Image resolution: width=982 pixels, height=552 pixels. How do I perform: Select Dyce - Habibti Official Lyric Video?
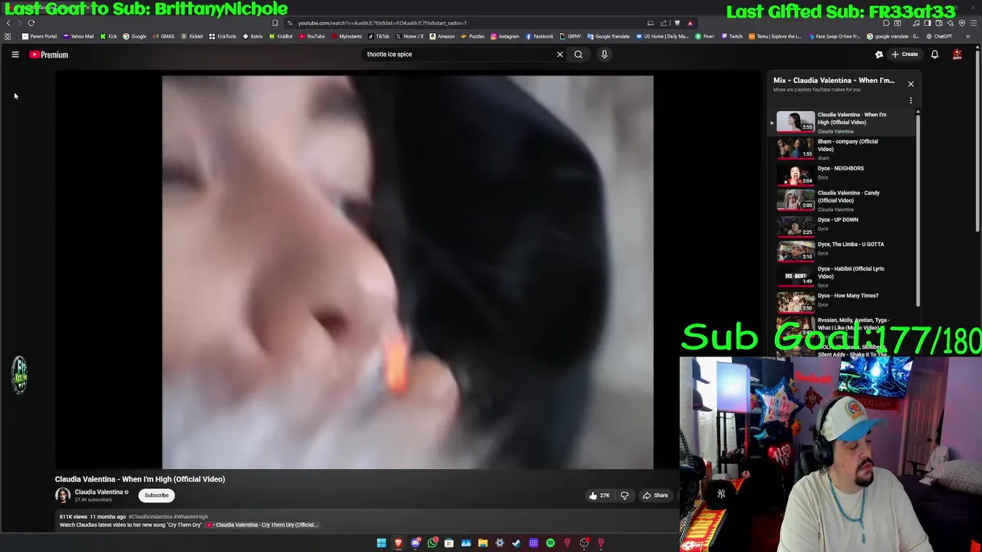(842, 276)
